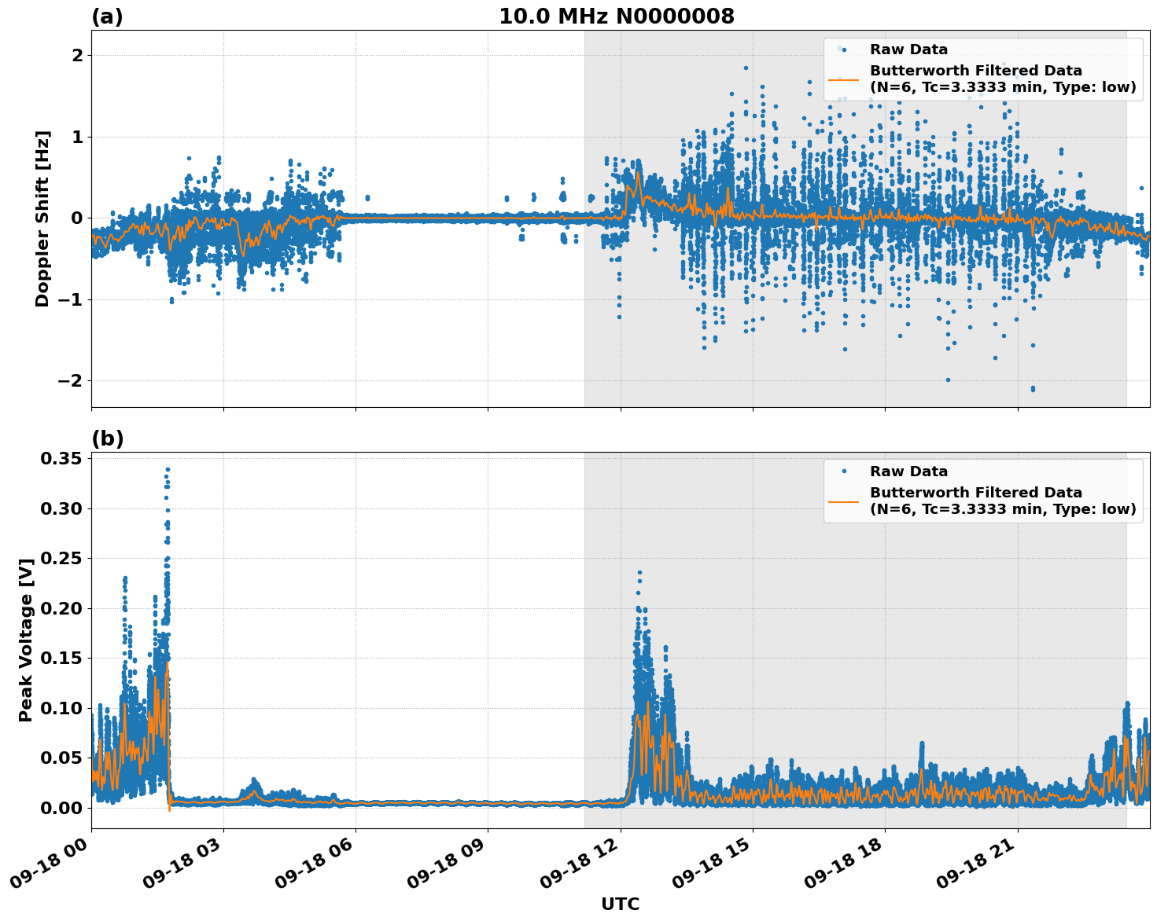Click the orange filtered-line symbol in panel (b) legend

click(x=846, y=504)
